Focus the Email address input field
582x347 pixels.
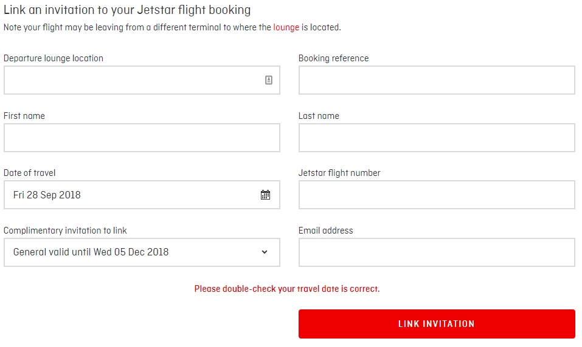click(x=437, y=252)
